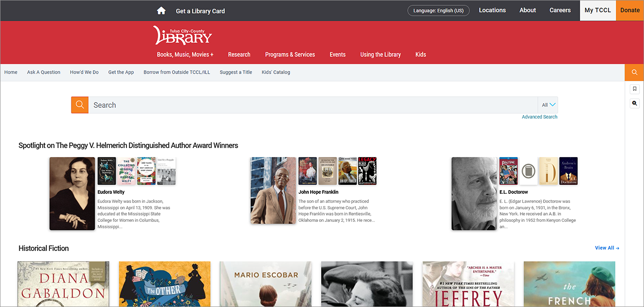644x307 pixels.
Task: Click the home icon in top bar
Action: [x=161, y=11]
